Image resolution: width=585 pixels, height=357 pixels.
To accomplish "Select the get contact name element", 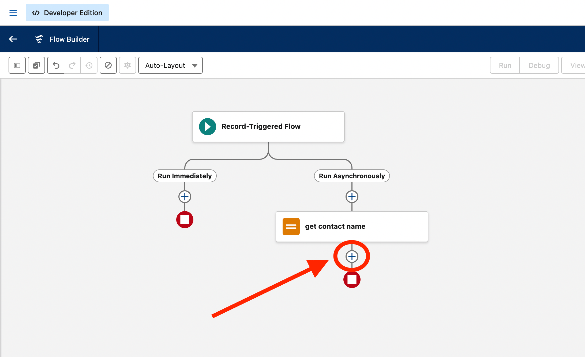I will [352, 227].
